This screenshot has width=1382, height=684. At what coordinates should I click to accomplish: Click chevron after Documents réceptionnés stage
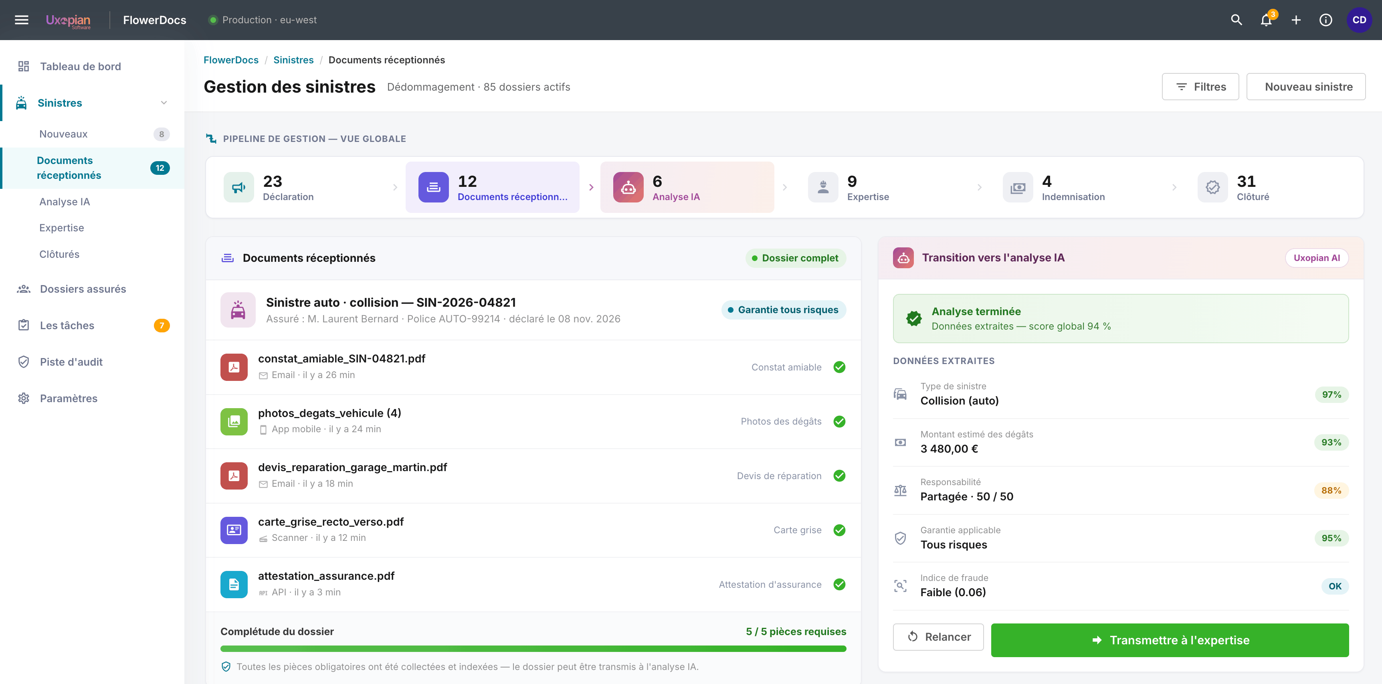(591, 187)
